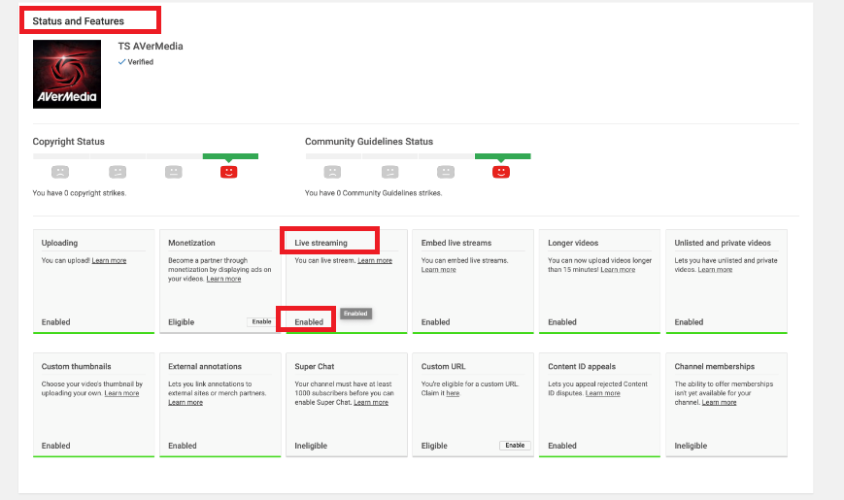The image size is (844, 500).
Task: Open Learn more link in Content ID appeals card
Action: click(603, 393)
